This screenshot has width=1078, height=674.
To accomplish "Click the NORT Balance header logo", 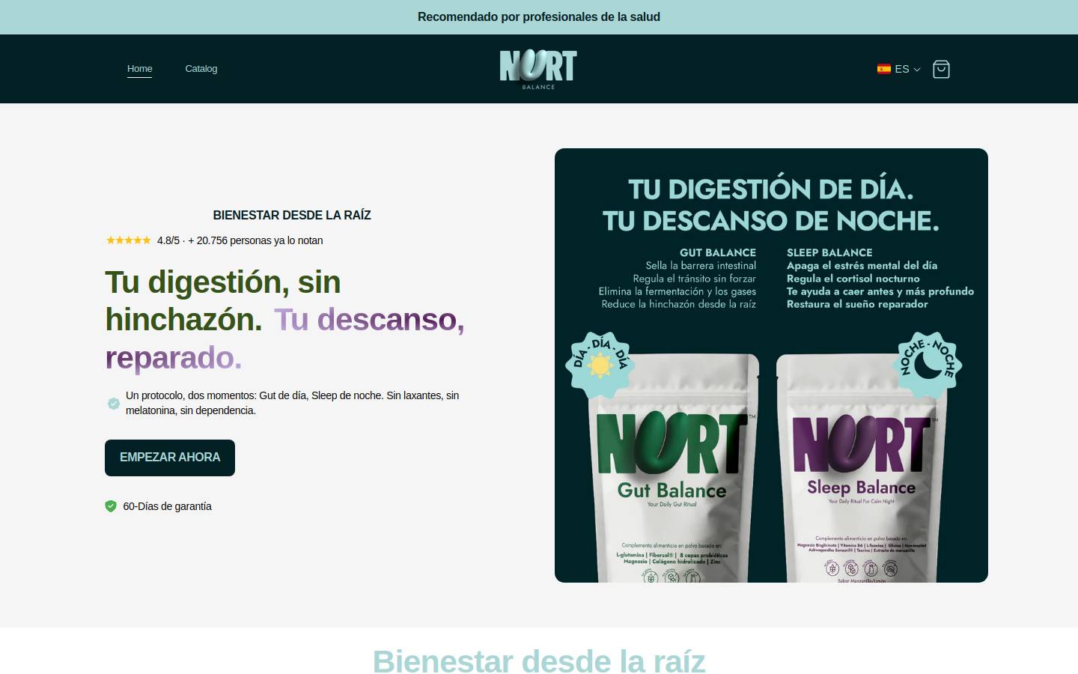I will pyautogui.click(x=538, y=69).
